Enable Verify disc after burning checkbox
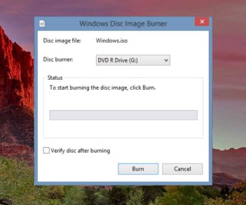Image resolution: width=246 pixels, height=205 pixels. (x=46, y=150)
